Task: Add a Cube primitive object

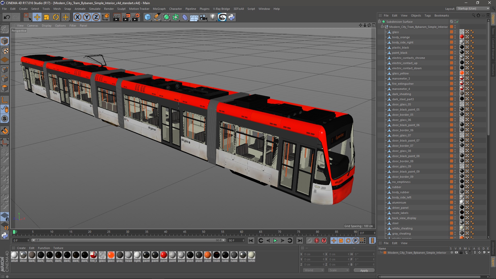Action: (x=148, y=17)
